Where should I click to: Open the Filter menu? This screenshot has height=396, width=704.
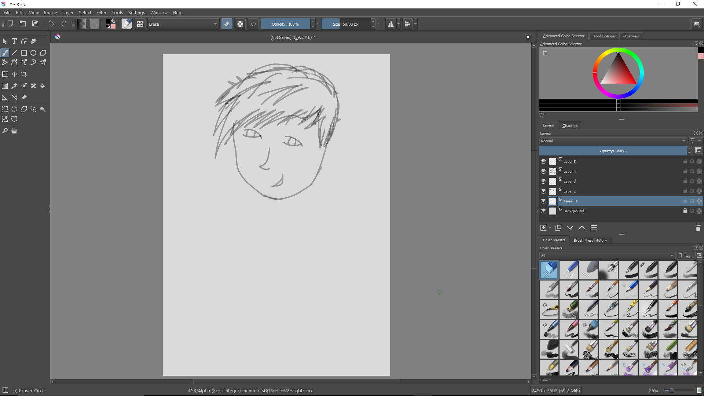click(x=102, y=12)
